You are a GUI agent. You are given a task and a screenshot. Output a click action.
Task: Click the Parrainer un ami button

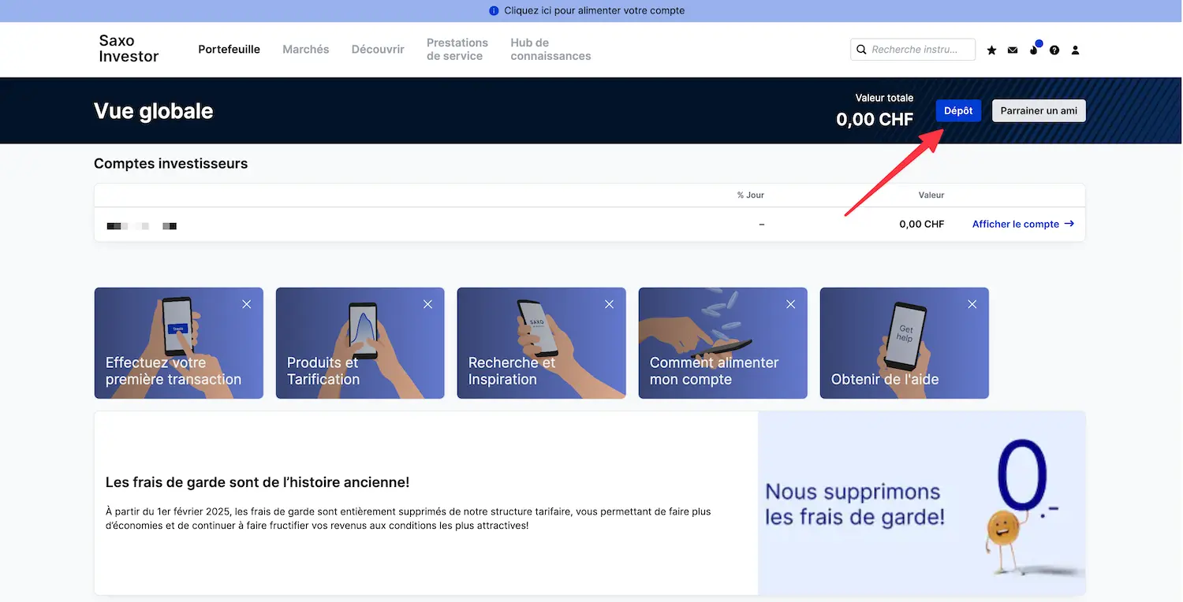1039,111
